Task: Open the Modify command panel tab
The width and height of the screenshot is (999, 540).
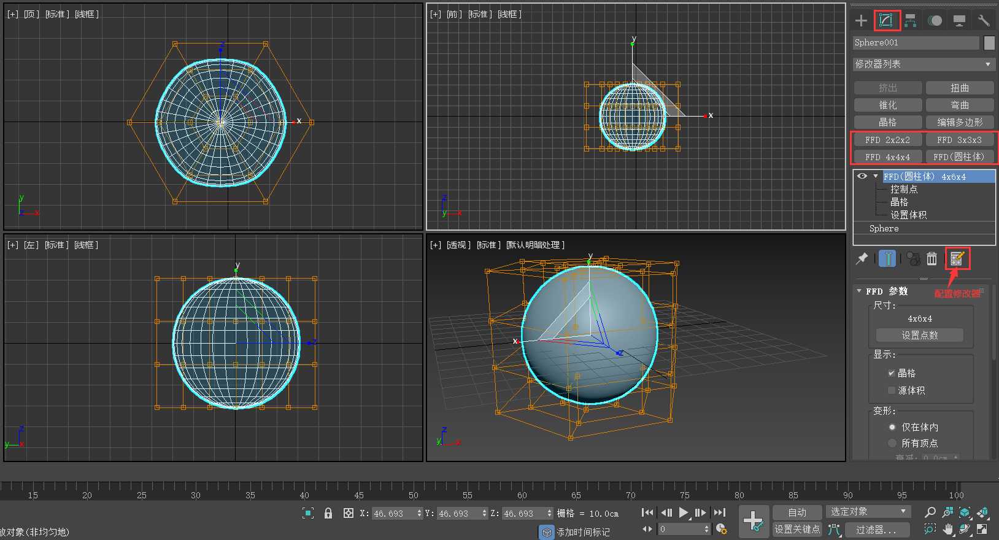Action: [x=885, y=20]
